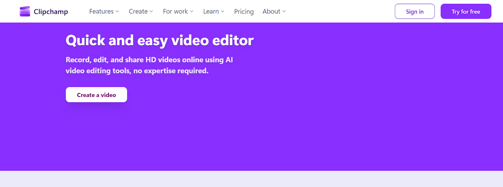
Task: Expand the chevron next to About
Action: click(284, 11)
